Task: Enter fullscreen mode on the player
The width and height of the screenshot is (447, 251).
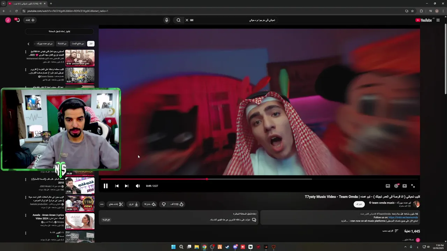Action: (x=413, y=186)
